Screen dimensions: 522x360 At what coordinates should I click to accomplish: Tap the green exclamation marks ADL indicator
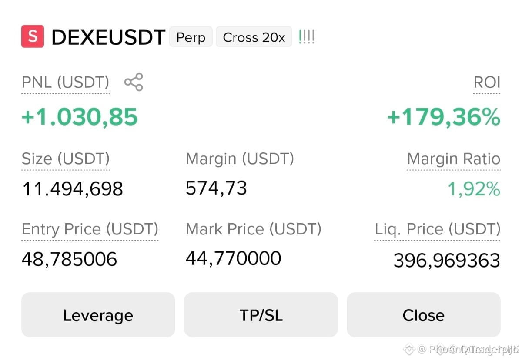click(306, 37)
